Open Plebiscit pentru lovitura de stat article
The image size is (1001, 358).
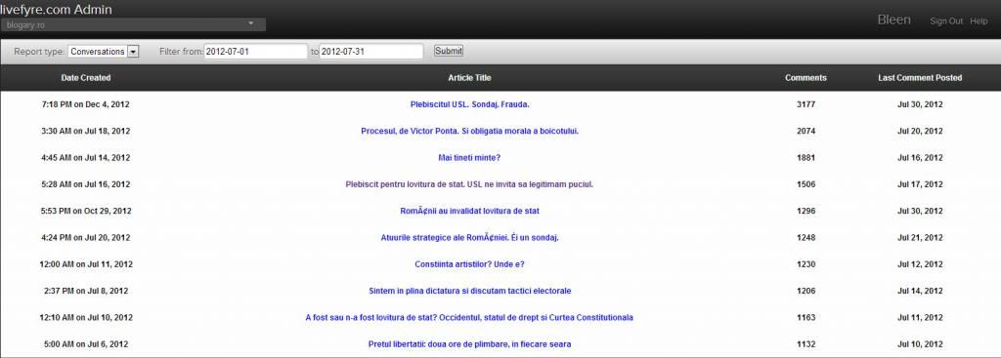(469, 184)
